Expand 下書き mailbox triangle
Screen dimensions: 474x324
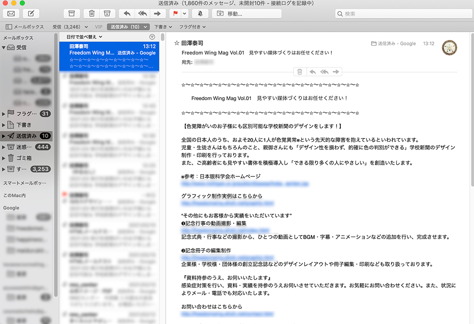point(4,125)
